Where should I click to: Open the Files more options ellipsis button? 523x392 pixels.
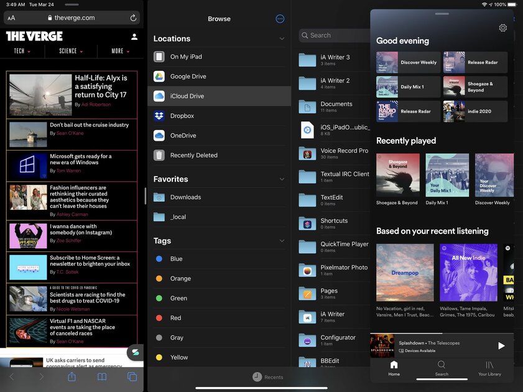(280, 19)
